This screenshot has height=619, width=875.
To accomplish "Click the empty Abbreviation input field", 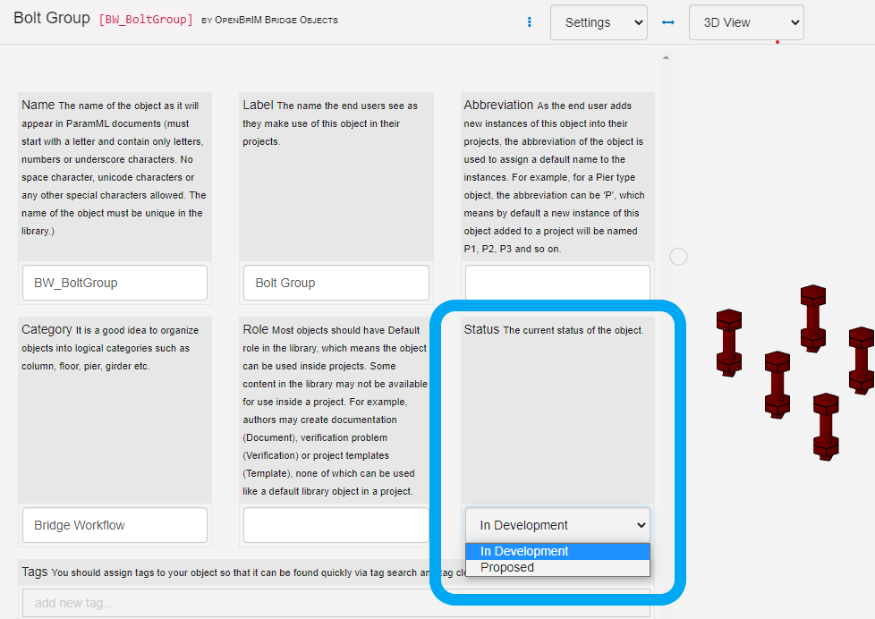I will [x=556, y=283].
